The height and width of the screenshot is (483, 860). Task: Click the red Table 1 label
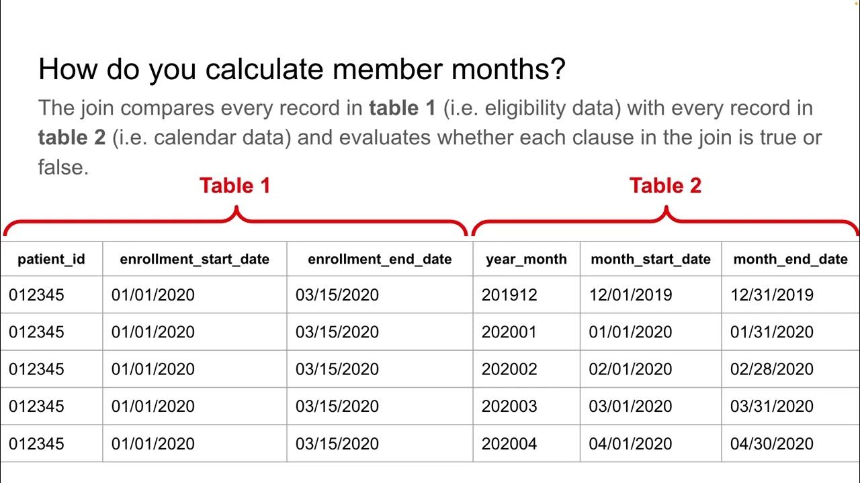point(234,186)
